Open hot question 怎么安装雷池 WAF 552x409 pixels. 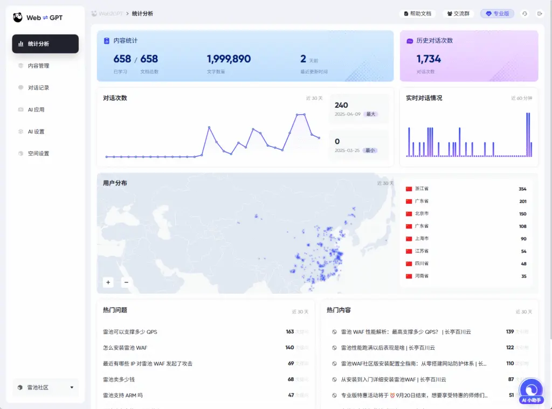(x=125, y=348)
